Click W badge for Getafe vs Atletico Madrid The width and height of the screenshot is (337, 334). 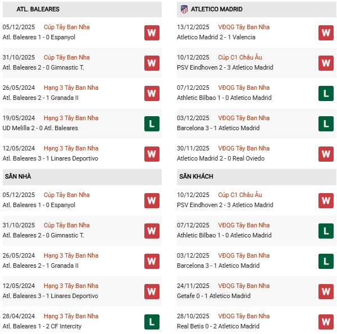click(326, 291)
